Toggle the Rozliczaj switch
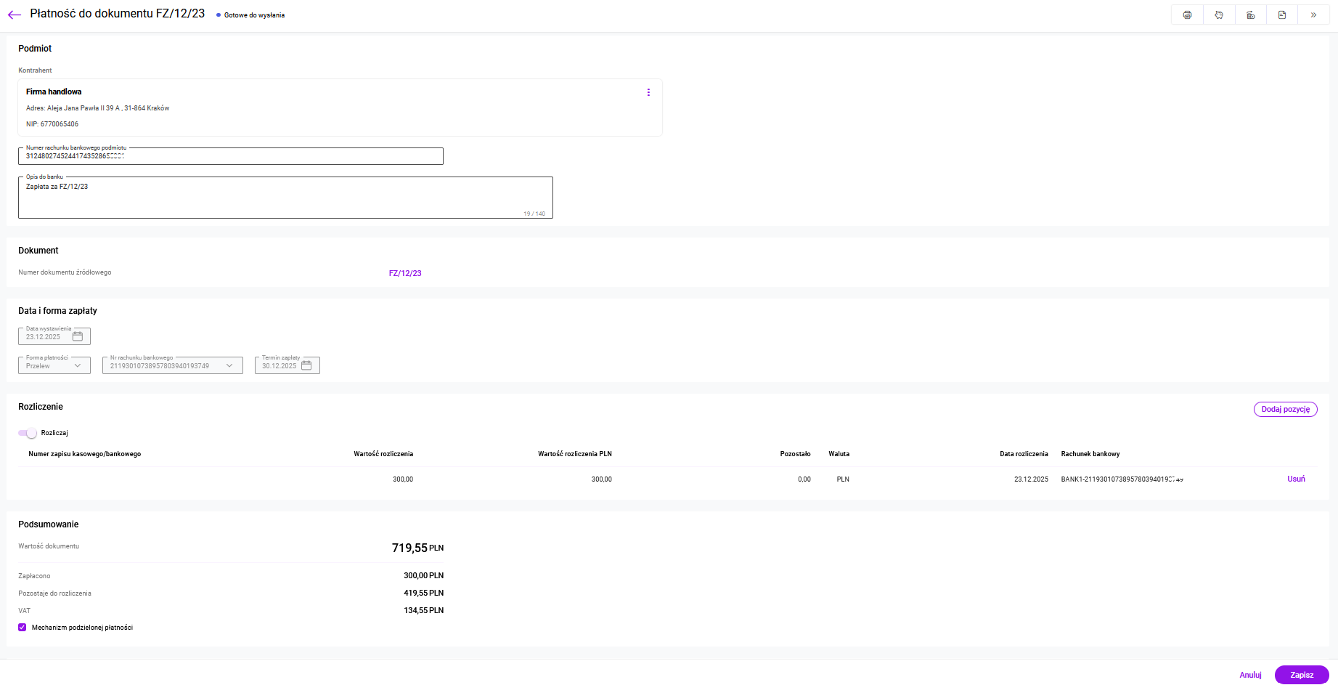This screenshot has width=1338, height=685. click(28, 433)
